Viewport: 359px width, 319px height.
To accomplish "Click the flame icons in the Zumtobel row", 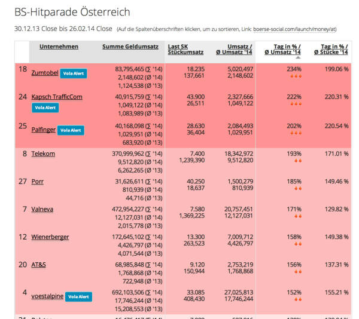I will (297, 76).
